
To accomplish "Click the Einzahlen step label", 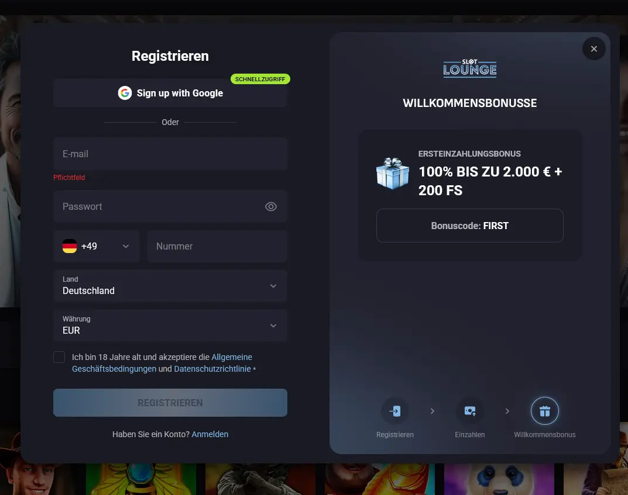I will pos(470,435).
